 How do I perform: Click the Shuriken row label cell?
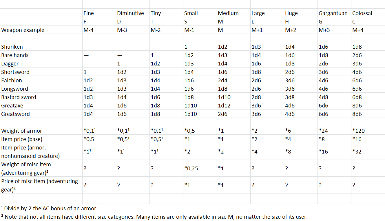point(12,47)
